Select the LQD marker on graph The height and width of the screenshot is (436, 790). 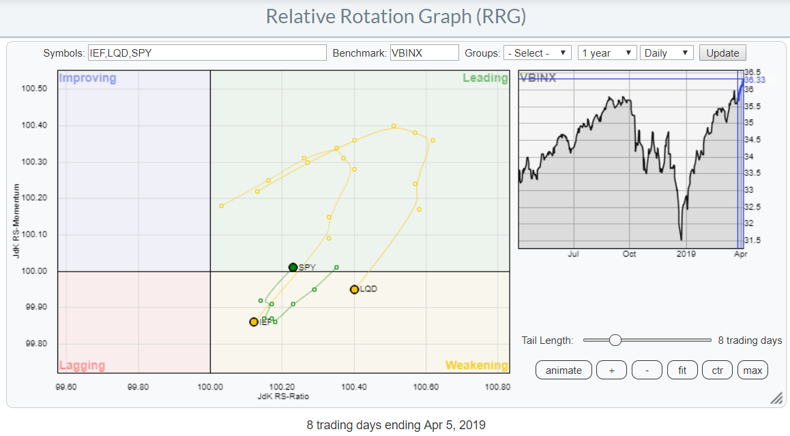354,289
